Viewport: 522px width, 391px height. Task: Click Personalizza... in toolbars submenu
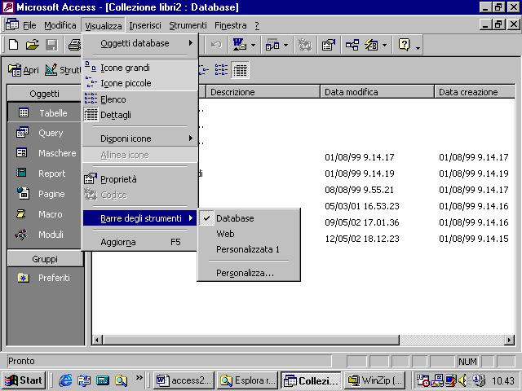(x=249, y=273)
